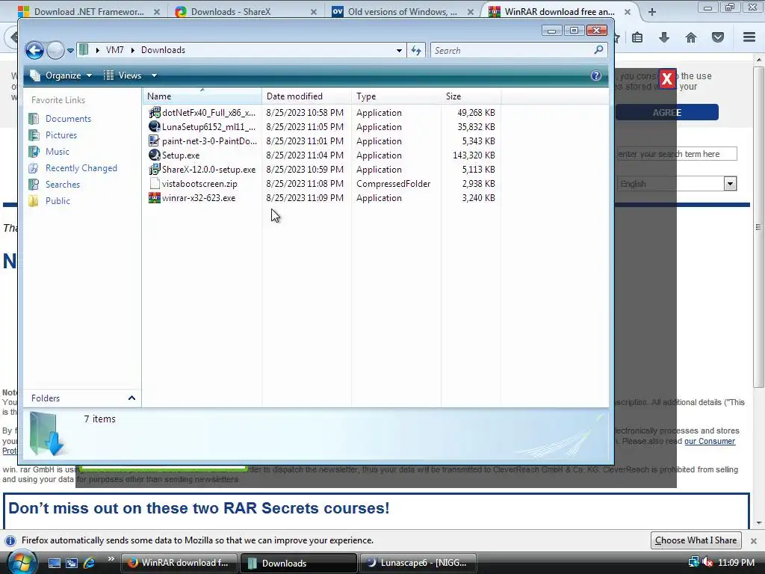This screenshot has height=574, width=765.
Task: Select paint-net-3-0 installer icon
Action: pyautogui.click(x=154, y=141)
